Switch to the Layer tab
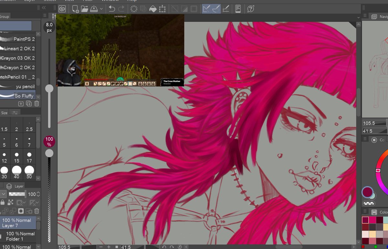388x249 pixels. 16,186
